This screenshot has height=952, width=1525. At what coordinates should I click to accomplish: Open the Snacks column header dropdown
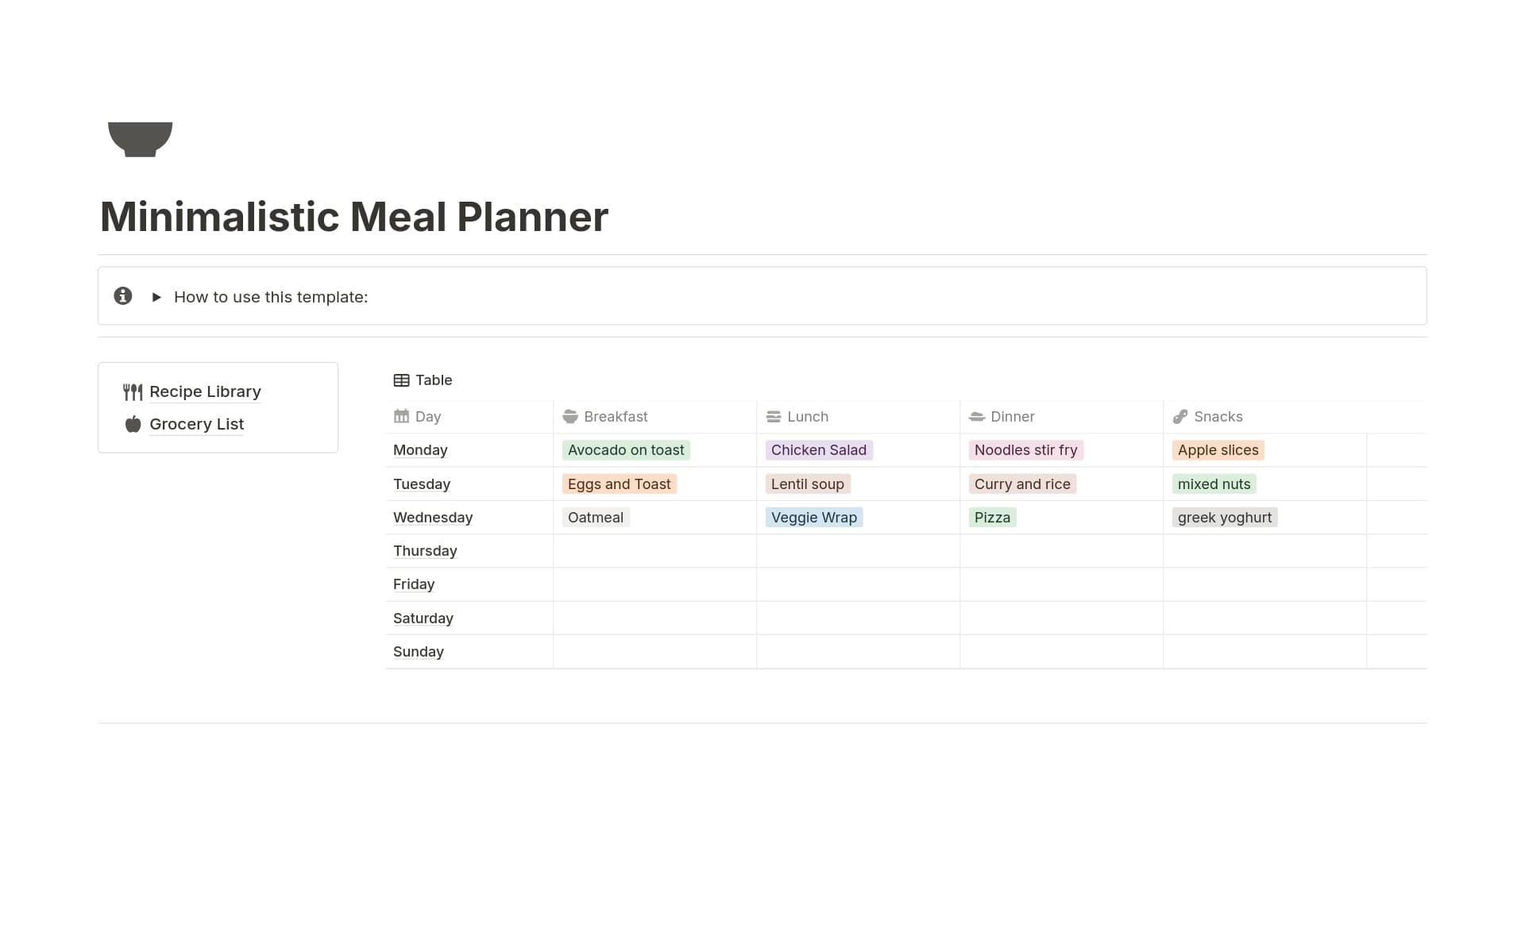pyautogui.click(x=1217, y=416)
